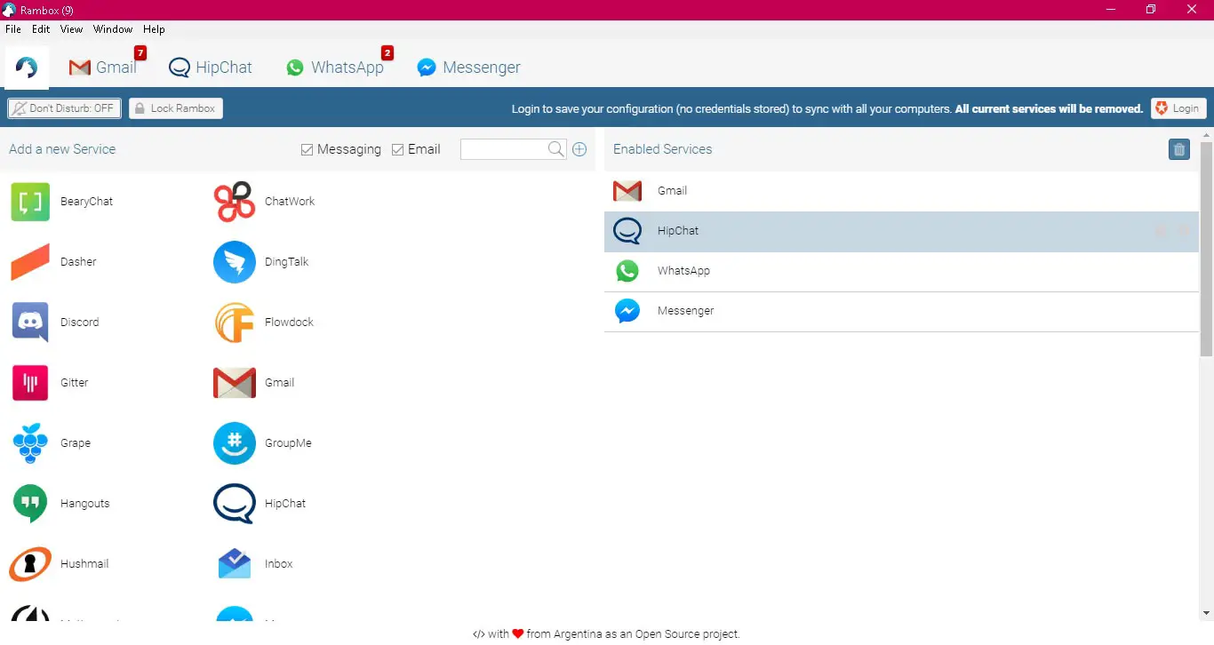Click the GroupMe label
Image resolution: width=1214 pixels, height=645 pixels.
(288, 443)
